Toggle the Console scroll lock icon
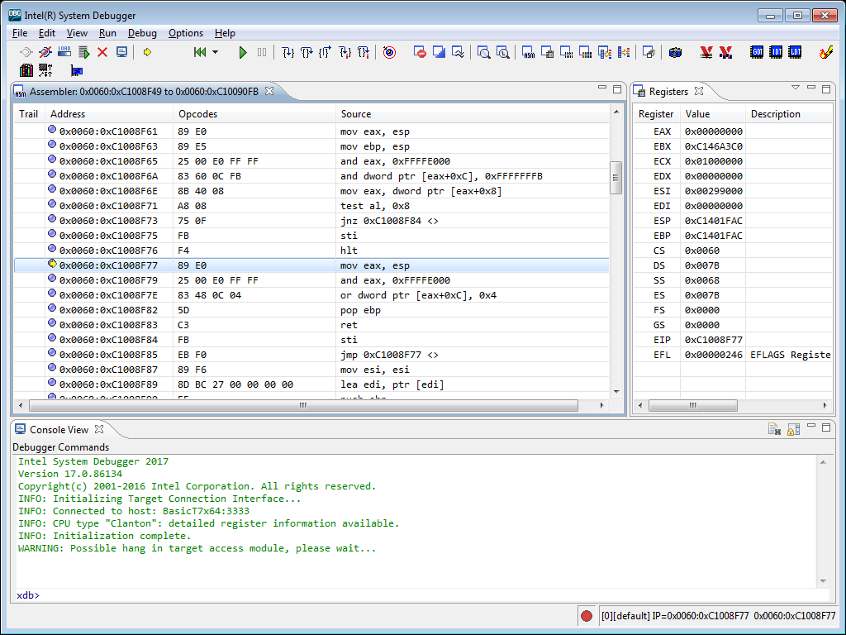The width and height of the screenshot is (846, 635). (793, 429)
